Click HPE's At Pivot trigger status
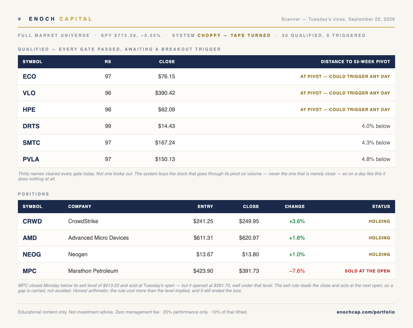Viewport: 413px width, 328px height. point(345,110)
